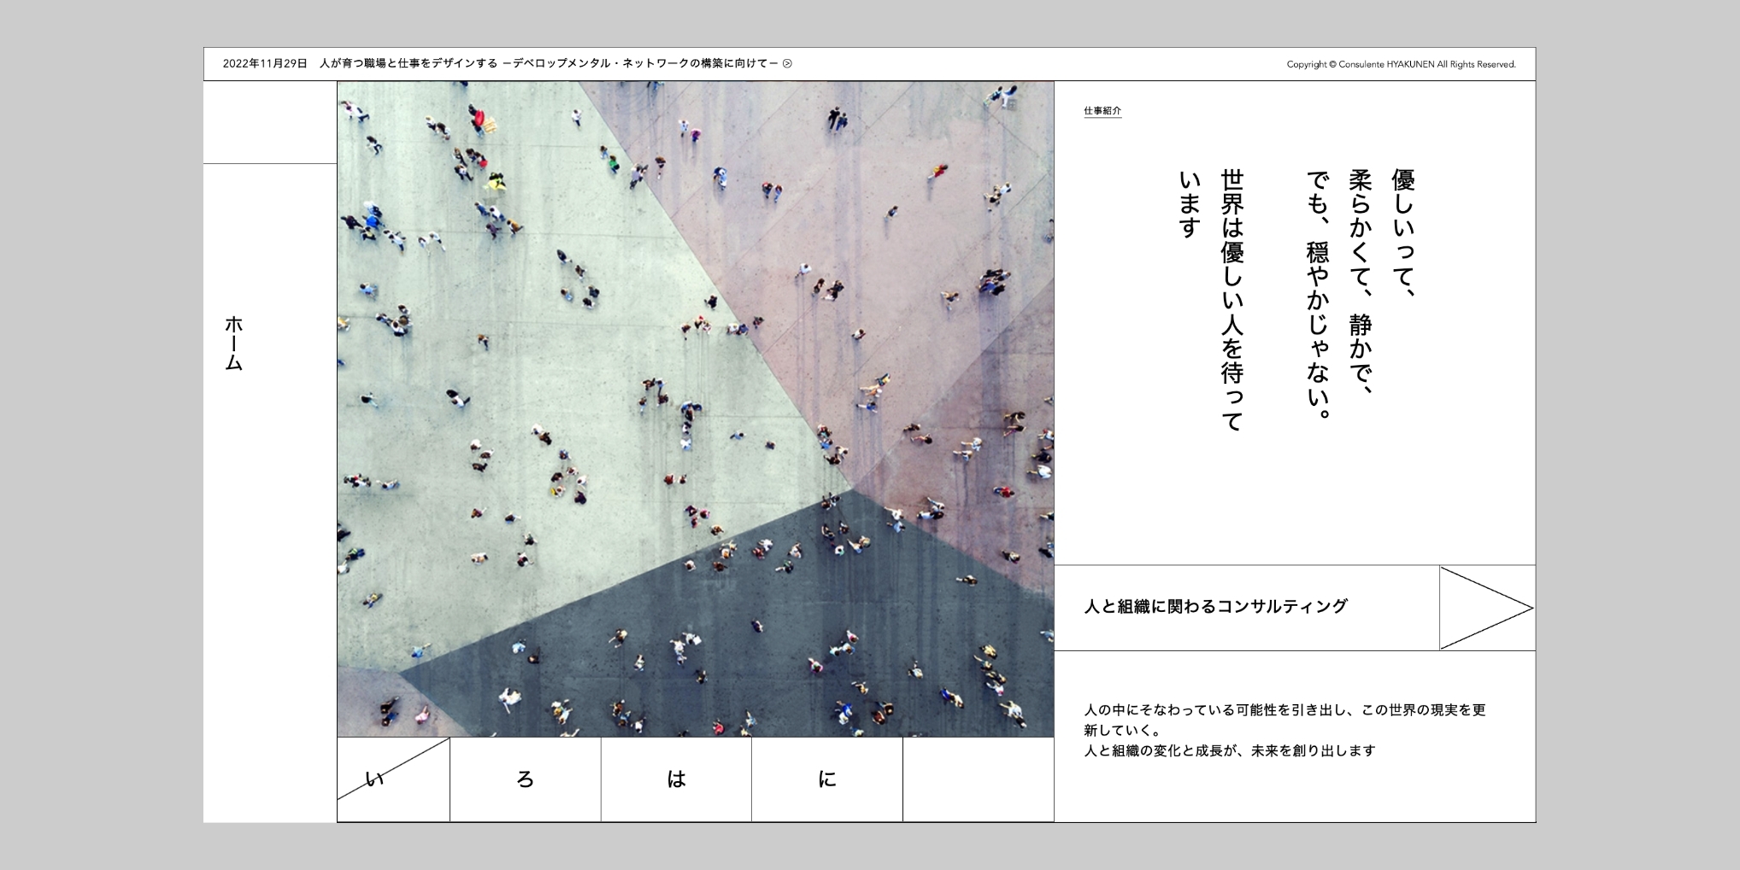Click the circled arrow icon after the news headline

click(x=787, y=63)
